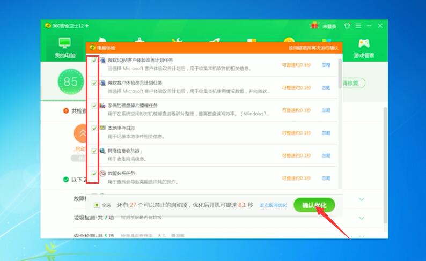This screenshot has height=261, width=426.
Task: Click the icon of 系统的磁盘碎片整理任务
Action: coord(102,105)
